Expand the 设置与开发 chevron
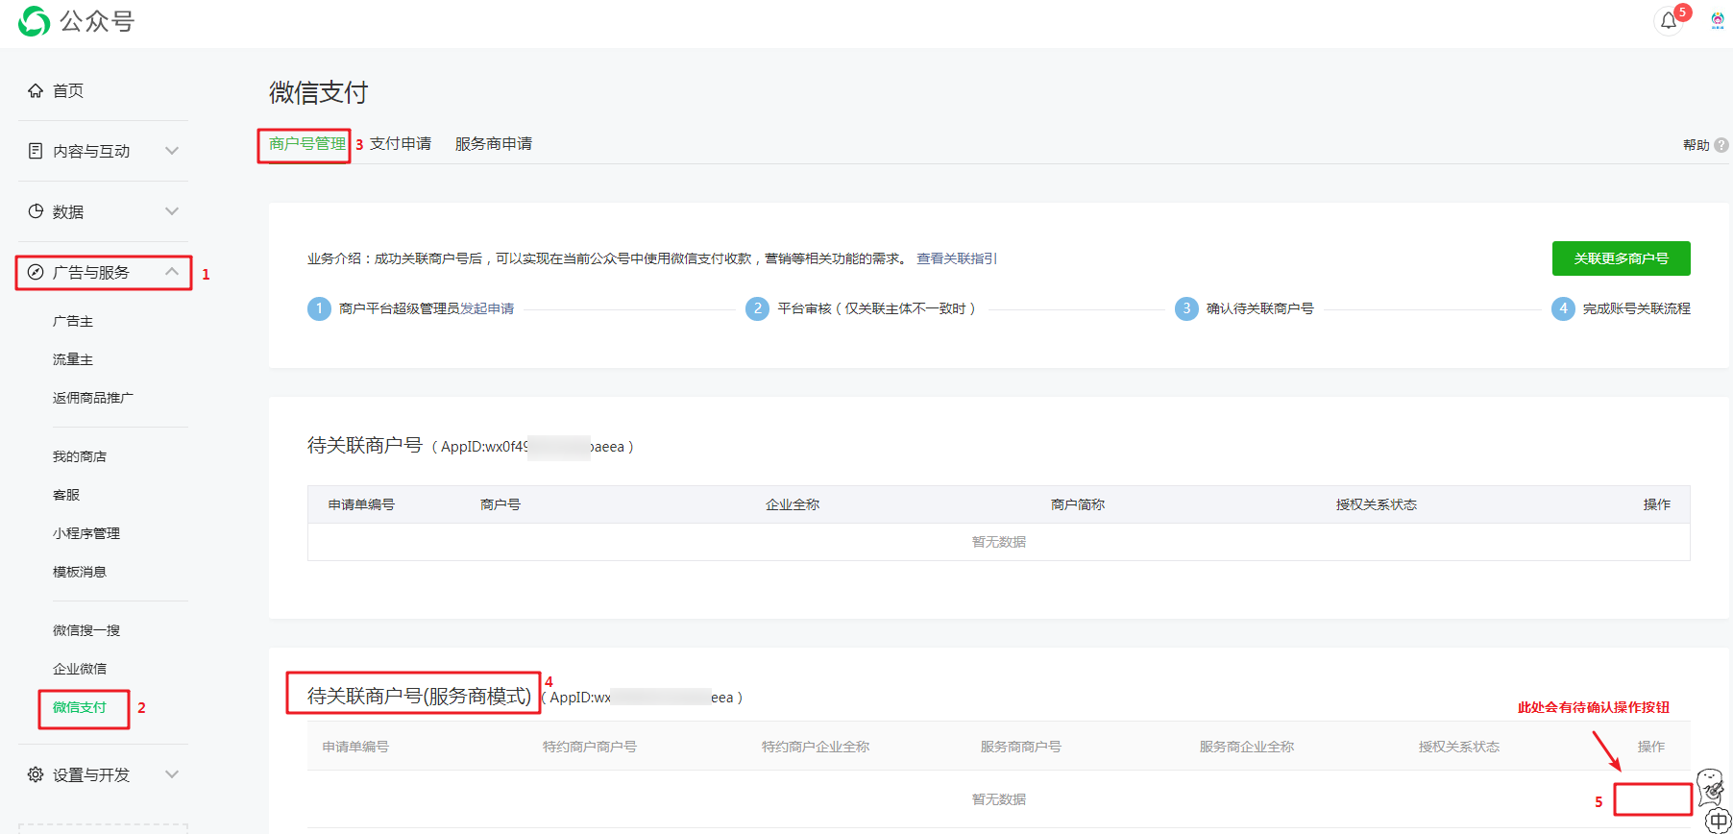This screenshot has height=834, width=1733. (x=172, y=774)
